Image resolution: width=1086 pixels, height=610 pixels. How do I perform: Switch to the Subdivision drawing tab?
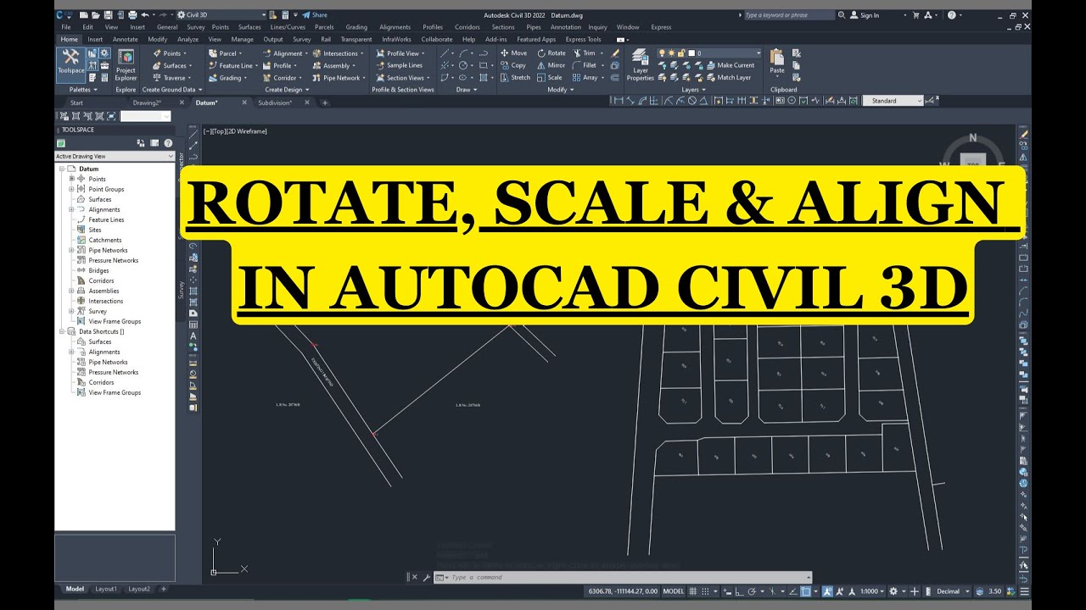click(275, 103)
